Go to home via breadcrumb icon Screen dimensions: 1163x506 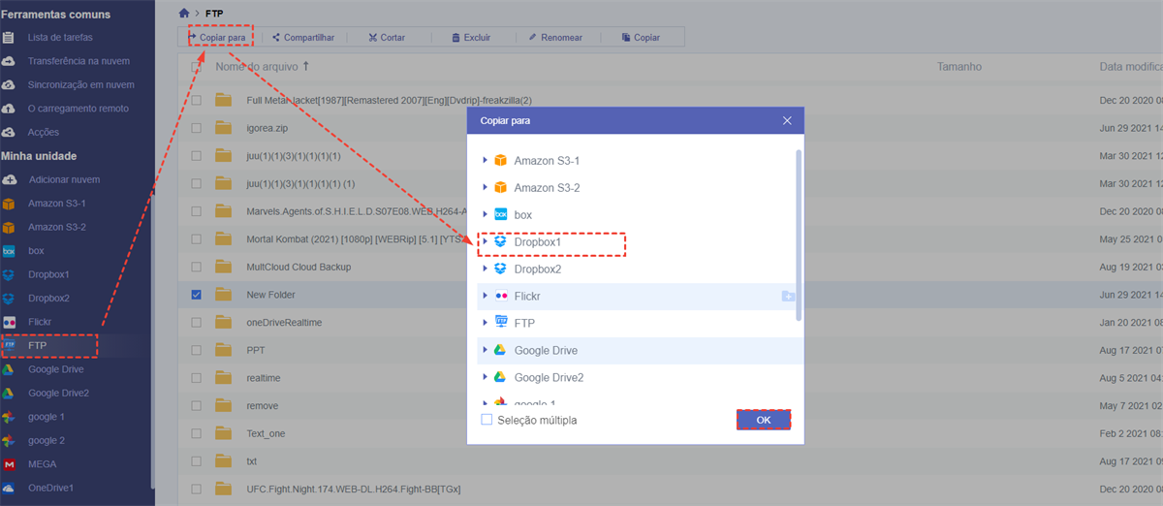(x=184, y=14)
